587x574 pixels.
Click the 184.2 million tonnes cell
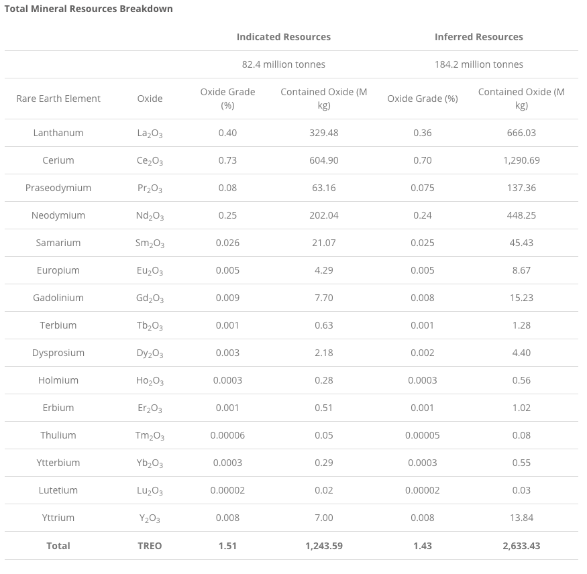(478, 64)
